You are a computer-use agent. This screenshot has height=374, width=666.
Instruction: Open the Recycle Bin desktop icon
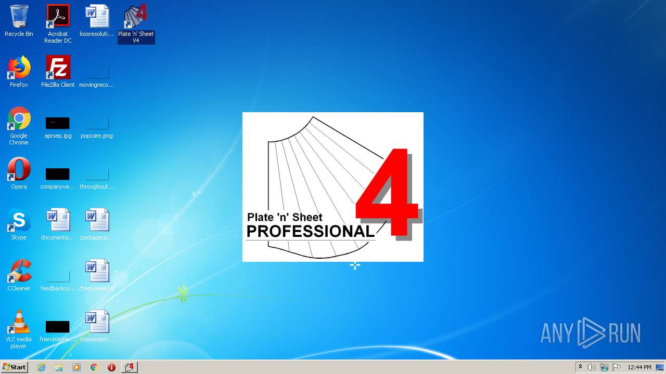[x=19, y=21]
